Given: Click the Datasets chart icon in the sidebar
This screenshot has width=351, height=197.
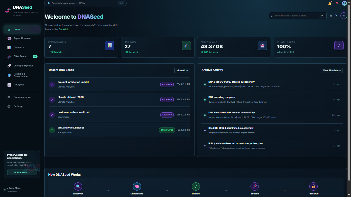Looking at the screenshot, I should (9, 47).
